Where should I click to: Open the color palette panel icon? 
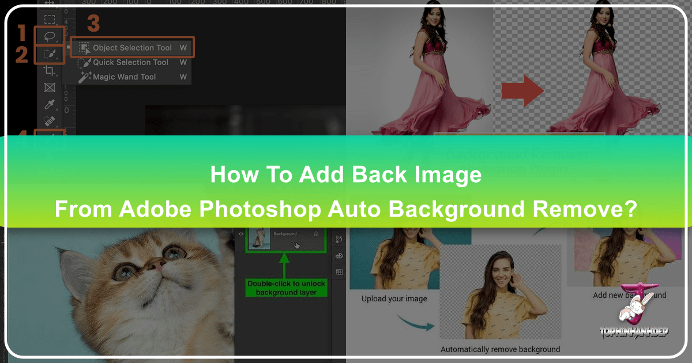click(339, 256)
